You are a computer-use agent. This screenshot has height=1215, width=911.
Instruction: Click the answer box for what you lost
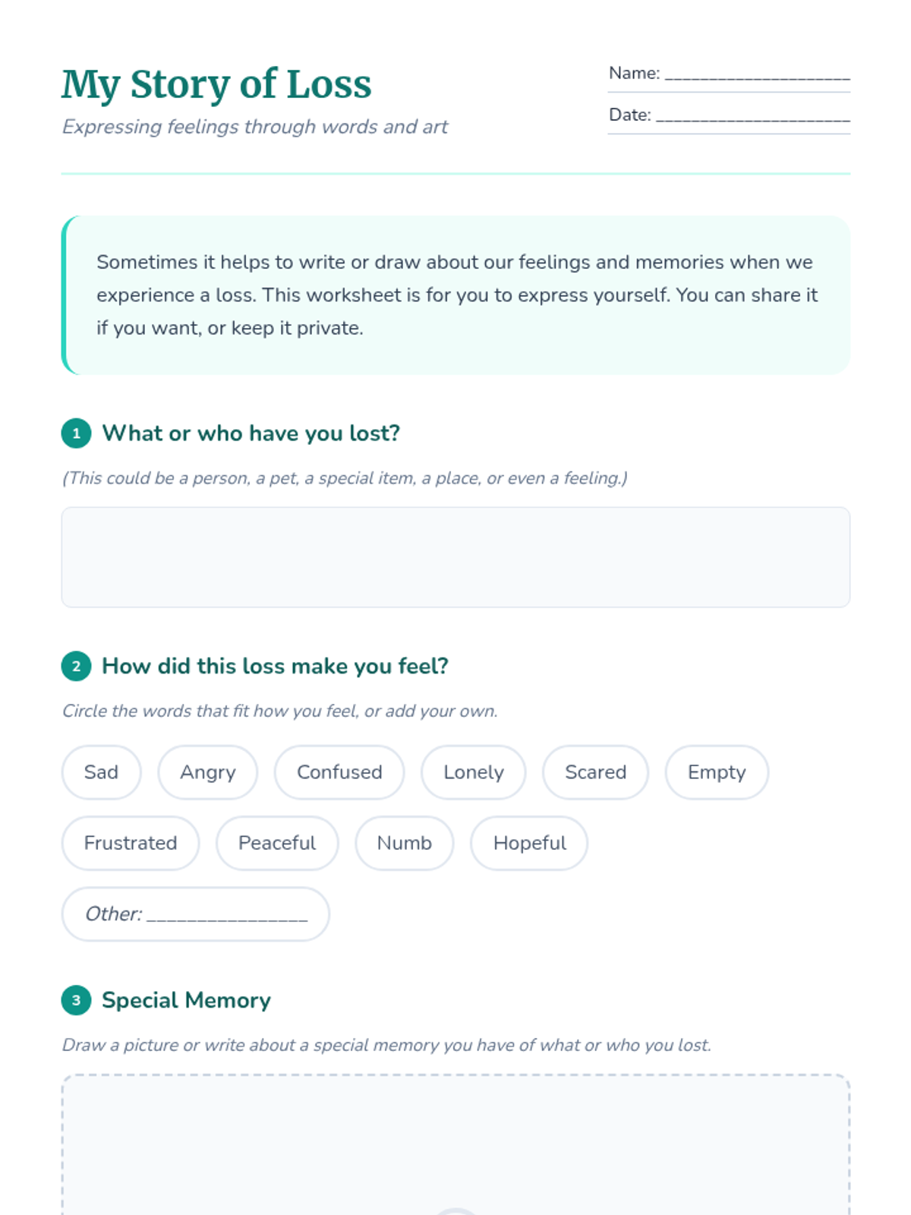click(x=455, y=557)
